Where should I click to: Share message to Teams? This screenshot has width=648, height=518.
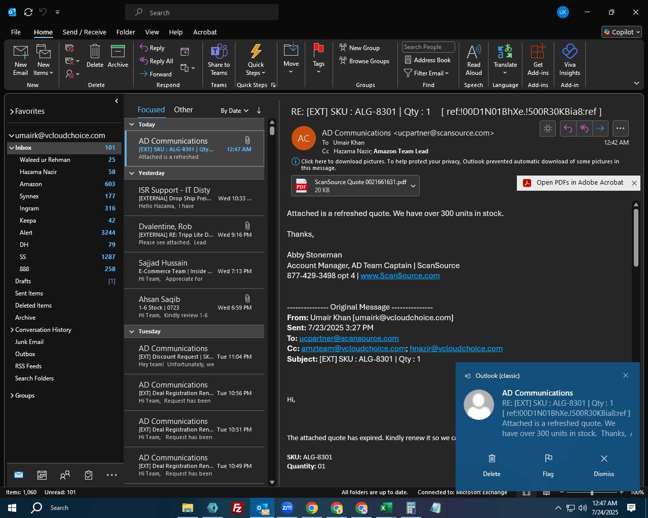219,60
